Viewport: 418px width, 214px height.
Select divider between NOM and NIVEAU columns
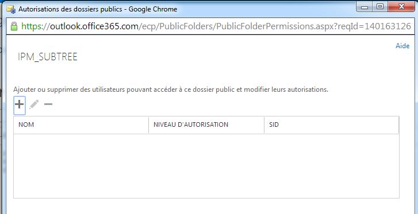148,125
